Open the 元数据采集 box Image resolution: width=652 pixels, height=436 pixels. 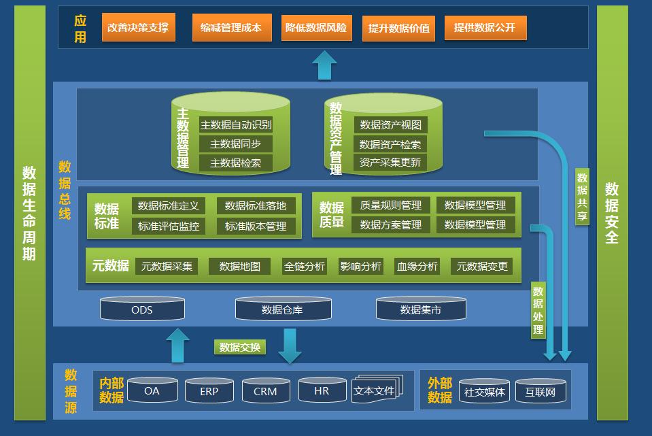(x=167, y=266)
